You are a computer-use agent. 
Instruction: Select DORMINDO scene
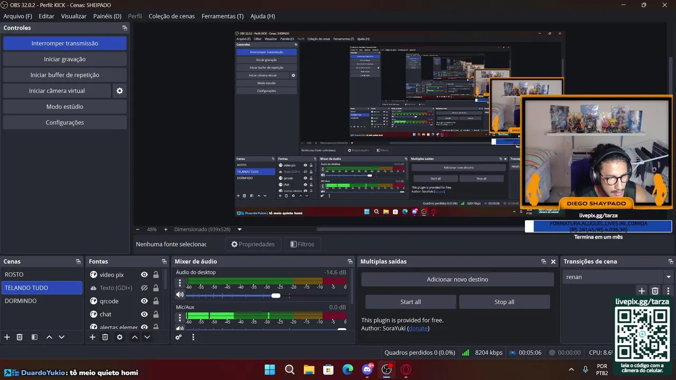coord(42,301)
